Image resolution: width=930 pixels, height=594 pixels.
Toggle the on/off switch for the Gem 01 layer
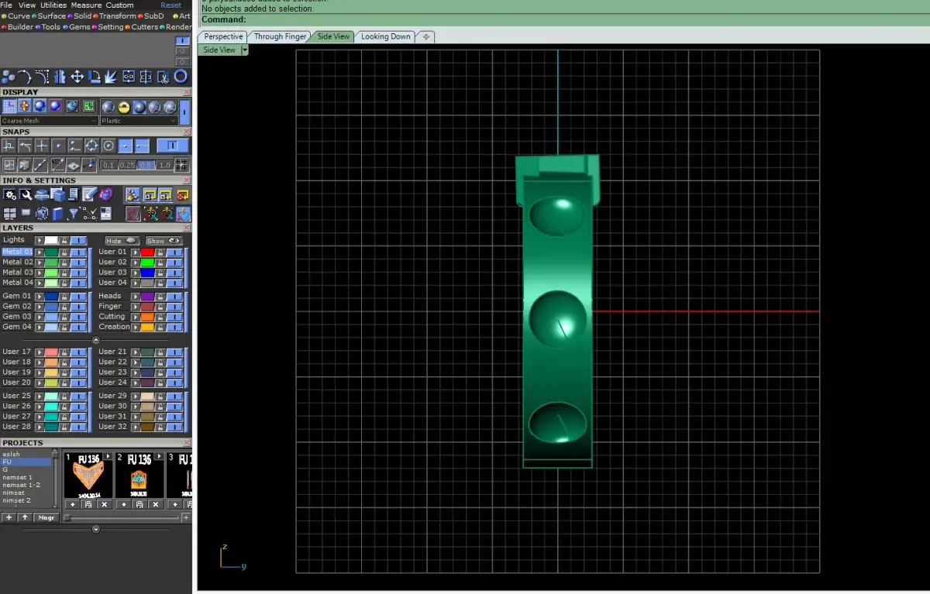(78, 297)
